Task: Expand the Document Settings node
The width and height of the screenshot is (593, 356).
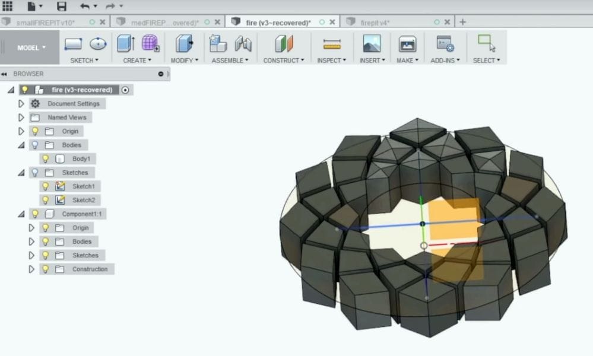Action: point(21,104)
